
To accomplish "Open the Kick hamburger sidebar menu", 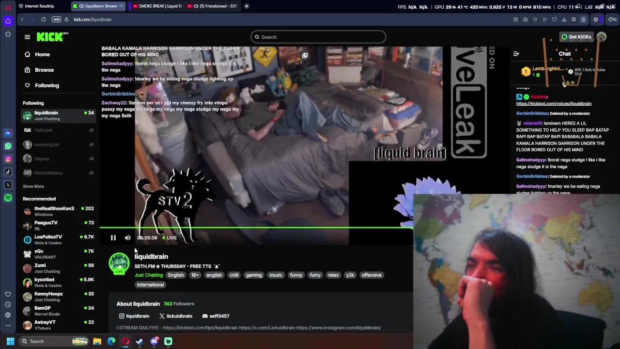I will point(27,37).
